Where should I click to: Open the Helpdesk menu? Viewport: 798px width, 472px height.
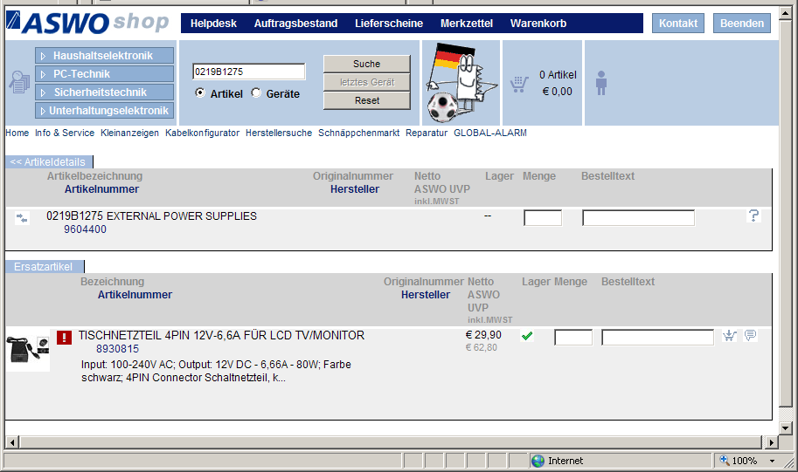coord(213,24)
